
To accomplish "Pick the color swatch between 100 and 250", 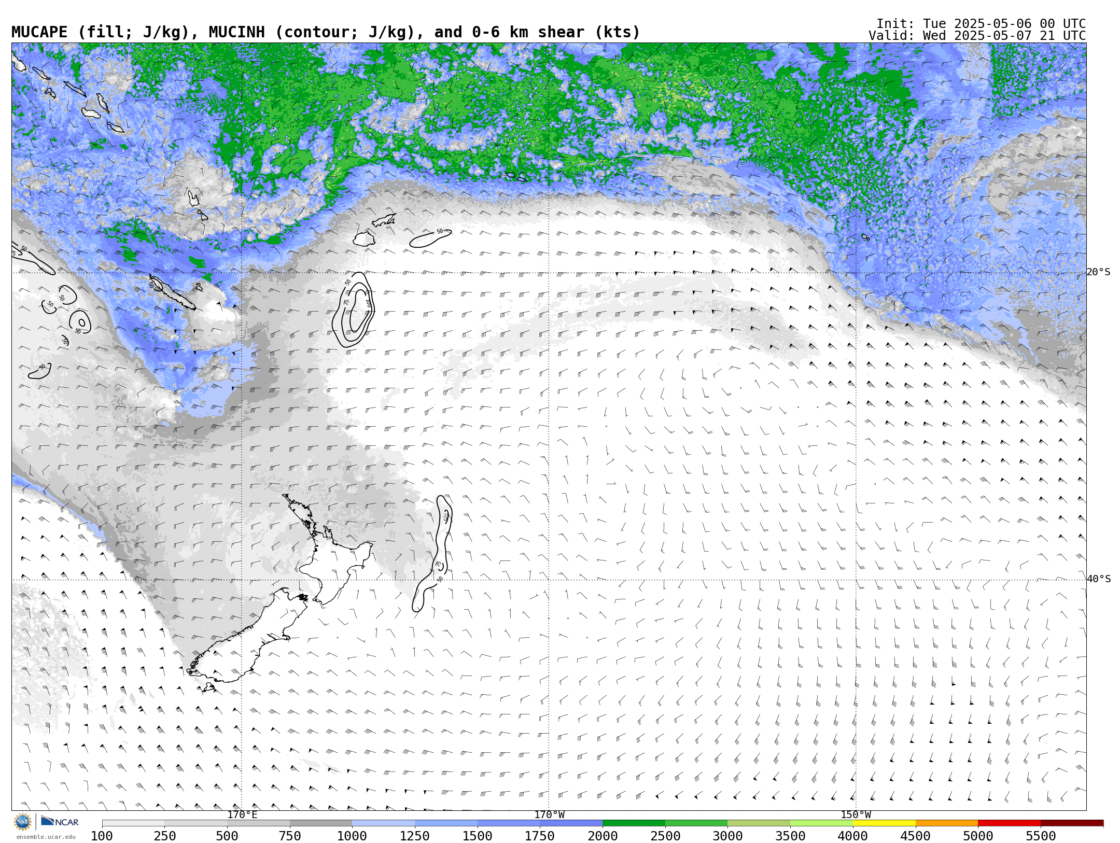I will tap(133, 823).
